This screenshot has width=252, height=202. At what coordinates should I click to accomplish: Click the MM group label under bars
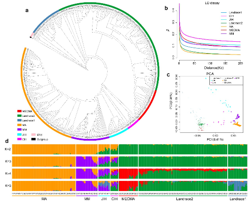(87, 199)
